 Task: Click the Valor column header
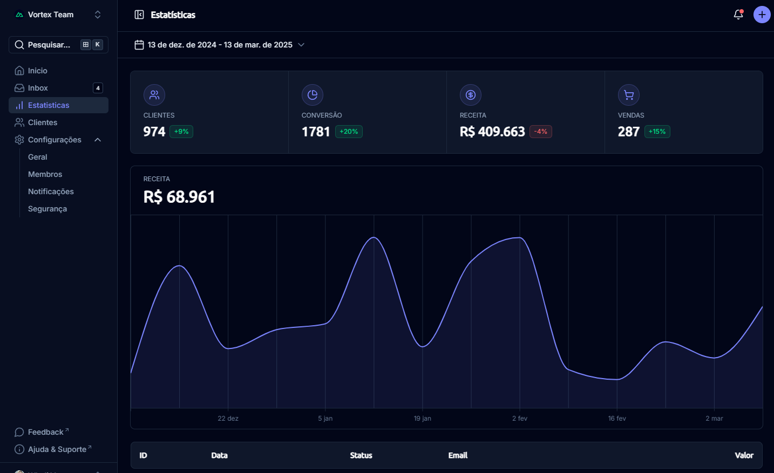click(744, 455)
